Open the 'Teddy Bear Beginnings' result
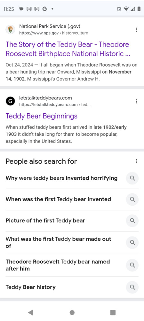The height and width of the screenshot is (321, 144). pos(41,116)
